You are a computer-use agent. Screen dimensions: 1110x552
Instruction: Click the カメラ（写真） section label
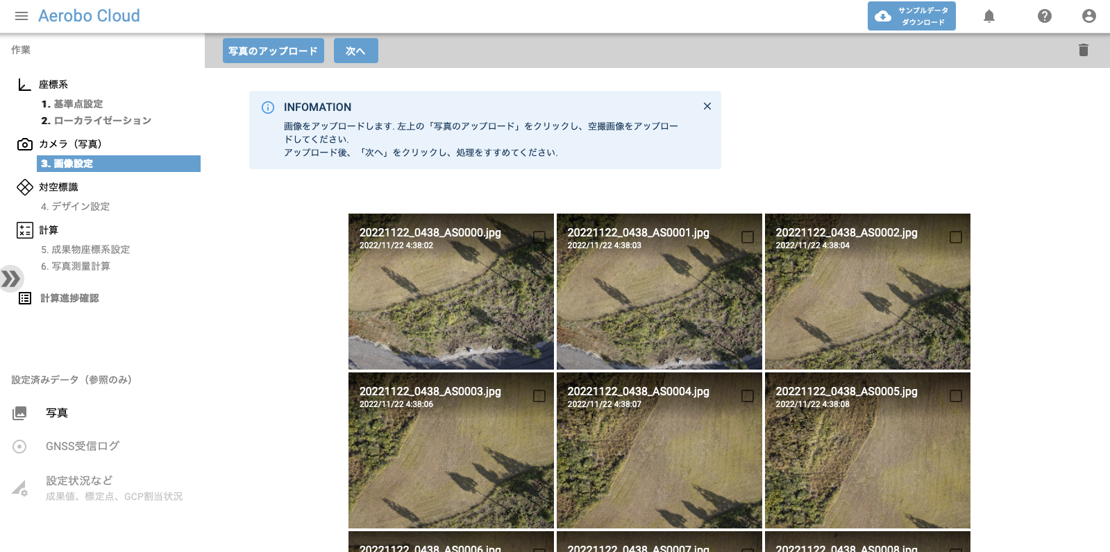tap(71, 144)
